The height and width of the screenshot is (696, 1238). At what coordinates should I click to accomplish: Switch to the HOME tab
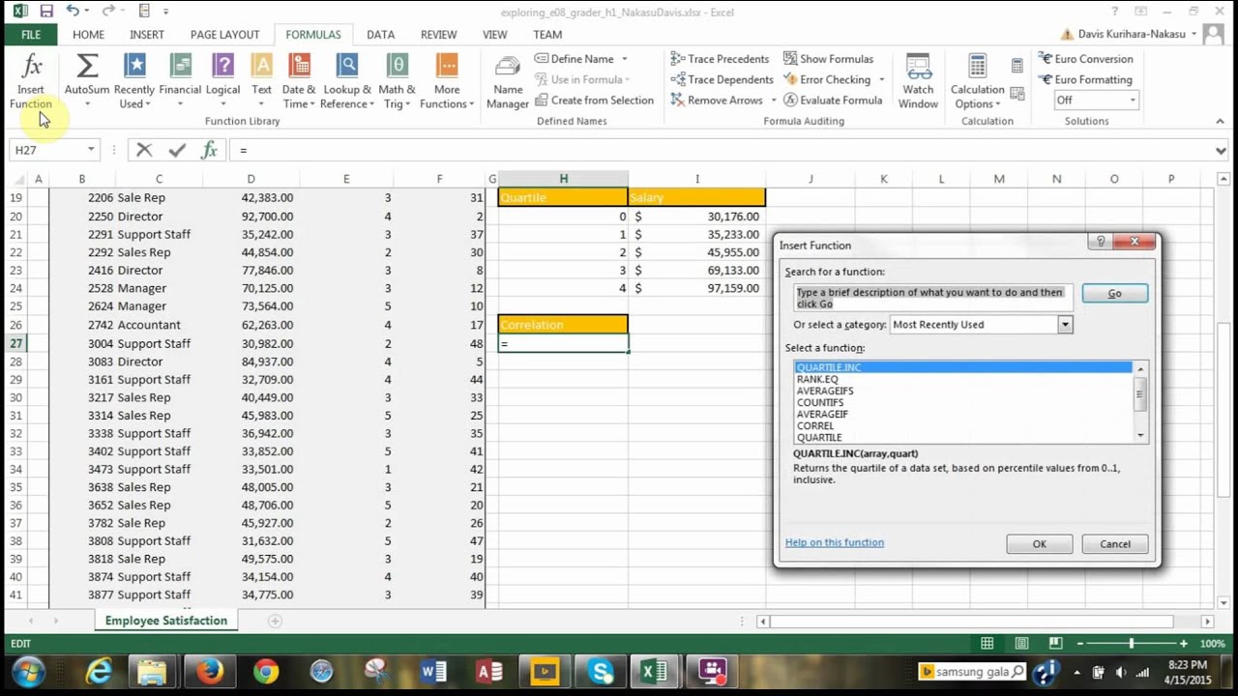pyautogui.click(x=88, y=34)
